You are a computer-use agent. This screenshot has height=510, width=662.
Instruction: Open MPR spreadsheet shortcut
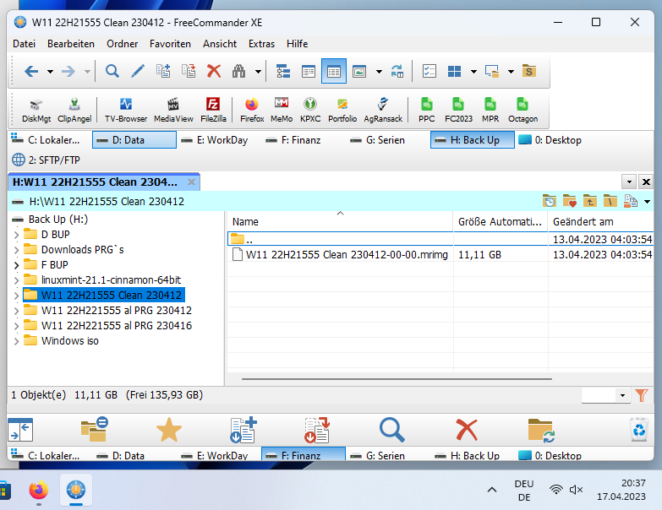tap(490, 110)
